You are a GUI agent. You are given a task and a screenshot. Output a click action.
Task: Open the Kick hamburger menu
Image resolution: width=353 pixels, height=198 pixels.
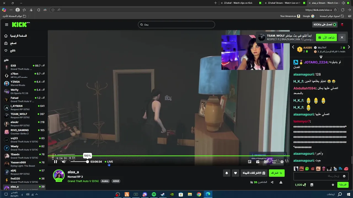[6, 24]
